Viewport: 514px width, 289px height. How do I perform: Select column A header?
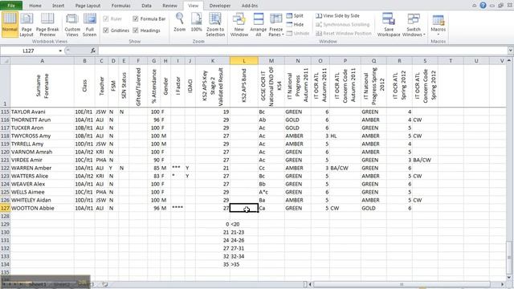click(x=42, y=61)
